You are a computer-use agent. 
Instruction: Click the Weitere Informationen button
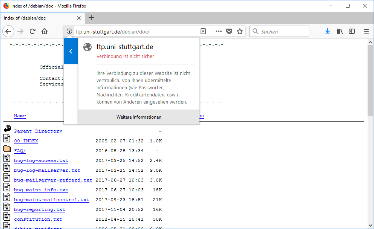click(x=139, y=117)
